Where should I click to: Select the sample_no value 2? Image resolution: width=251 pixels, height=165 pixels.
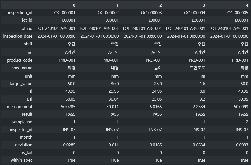(247, 122)
